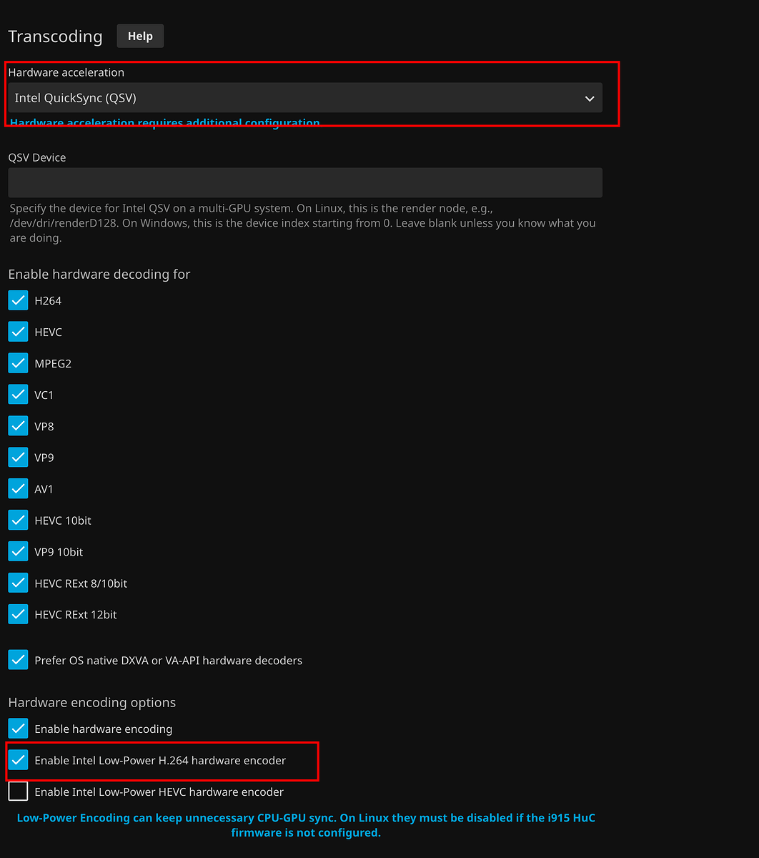This screenshot has width=759, height=858.
Task: Uncheck HEVC 10bit decoding
Action: pos(19,521)
